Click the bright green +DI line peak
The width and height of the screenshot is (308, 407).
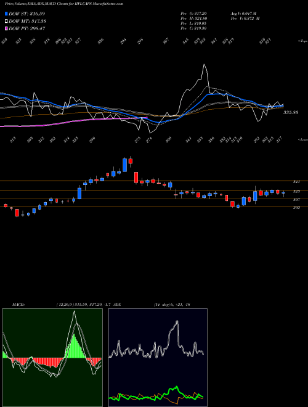point(177,387)
